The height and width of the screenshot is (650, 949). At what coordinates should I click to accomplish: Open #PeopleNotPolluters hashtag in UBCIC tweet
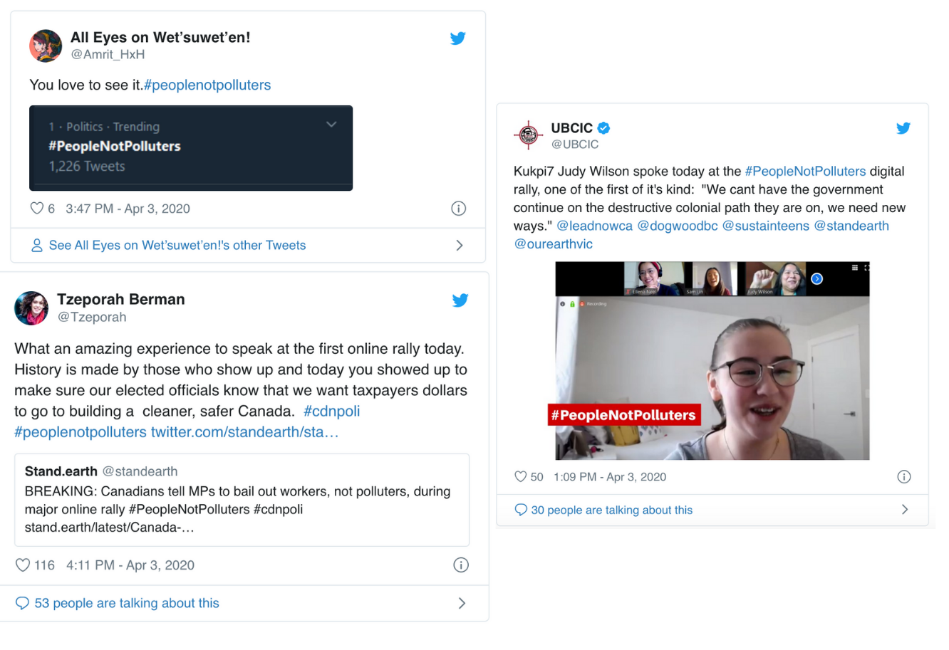pyautogui.click(x=805, y=172)
